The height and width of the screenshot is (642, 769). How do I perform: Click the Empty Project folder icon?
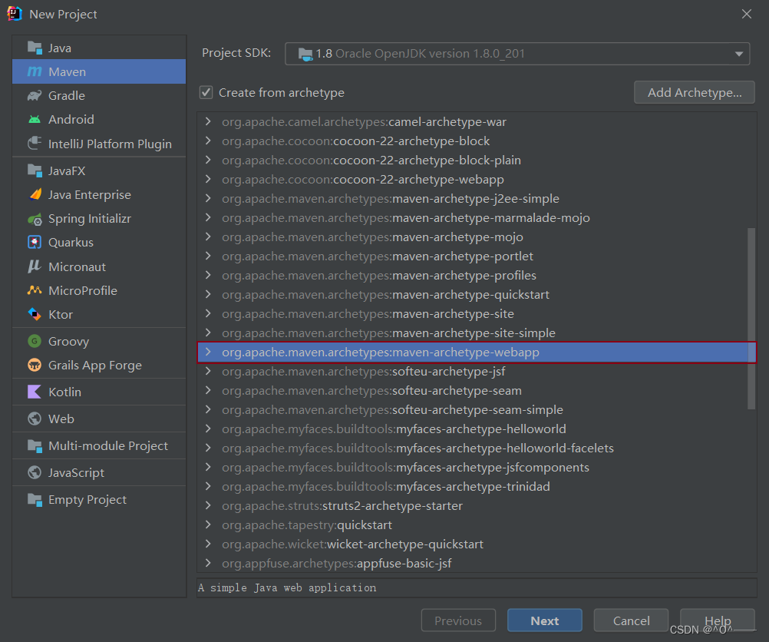point(35,500)
